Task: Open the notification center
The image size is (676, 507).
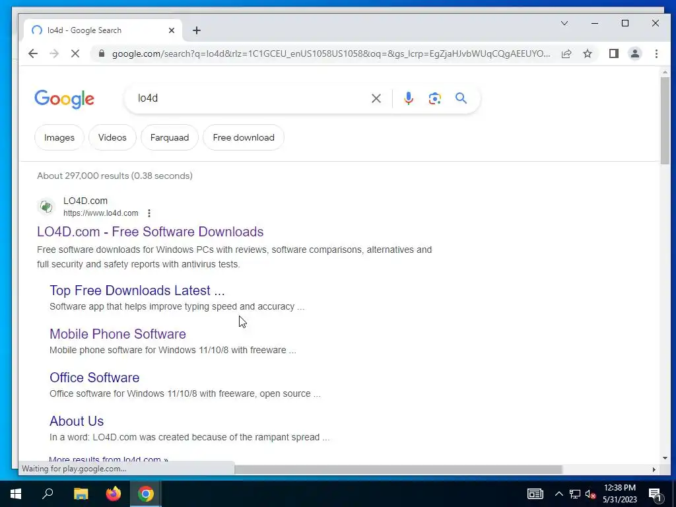Action: coord(655,494)
